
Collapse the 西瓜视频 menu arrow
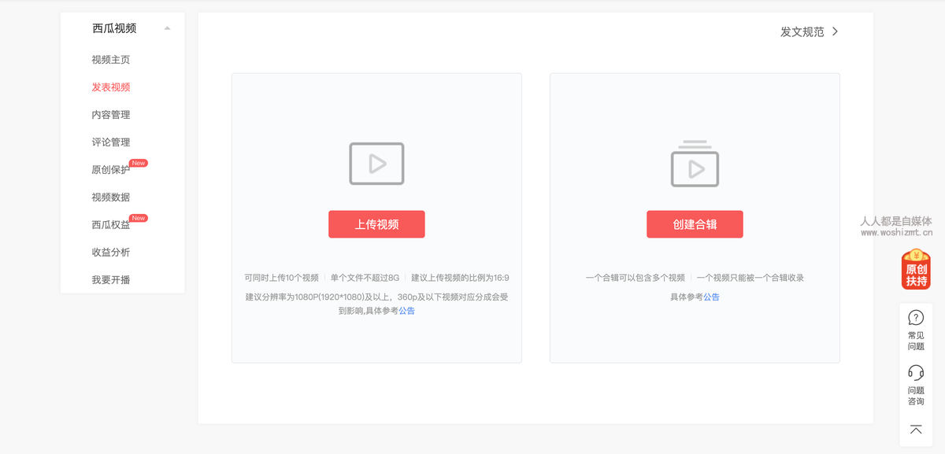pyautogui.click(x=167, y=28)
